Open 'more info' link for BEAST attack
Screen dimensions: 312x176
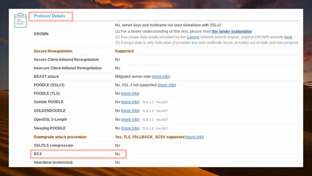(x=161, y=76)
